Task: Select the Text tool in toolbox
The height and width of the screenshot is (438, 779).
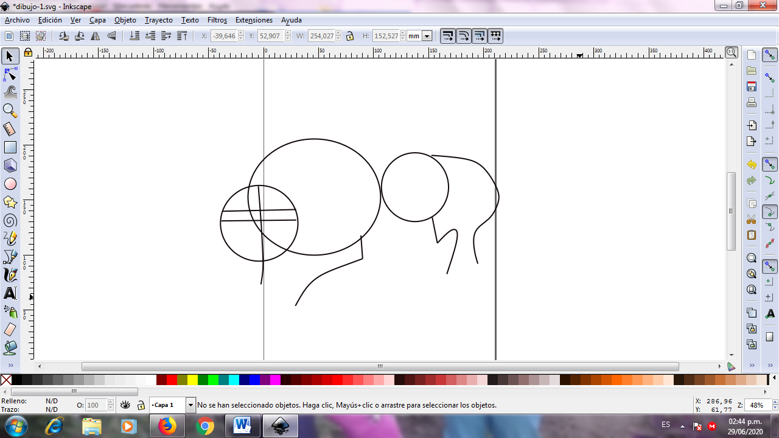Action: point(10,293)
